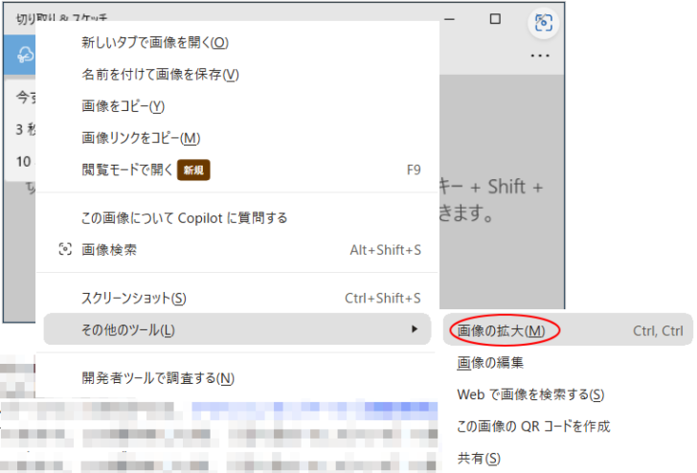Click 共有(S) submenu entry
This screenshot has width=697, height=473.
point(568,458)
